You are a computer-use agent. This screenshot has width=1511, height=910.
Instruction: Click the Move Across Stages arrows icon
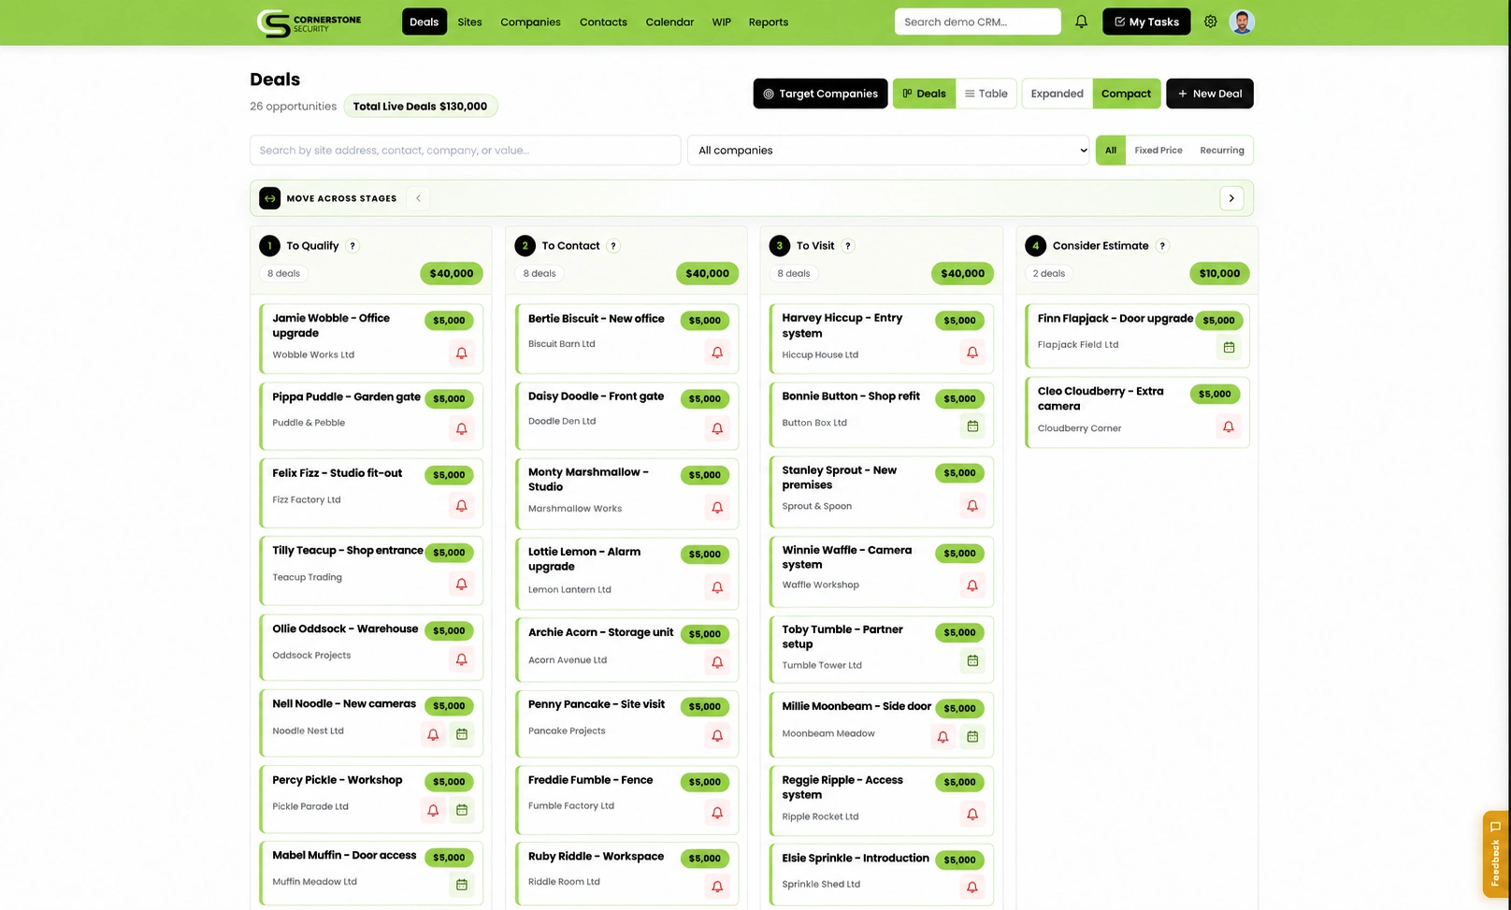(270, 198)
